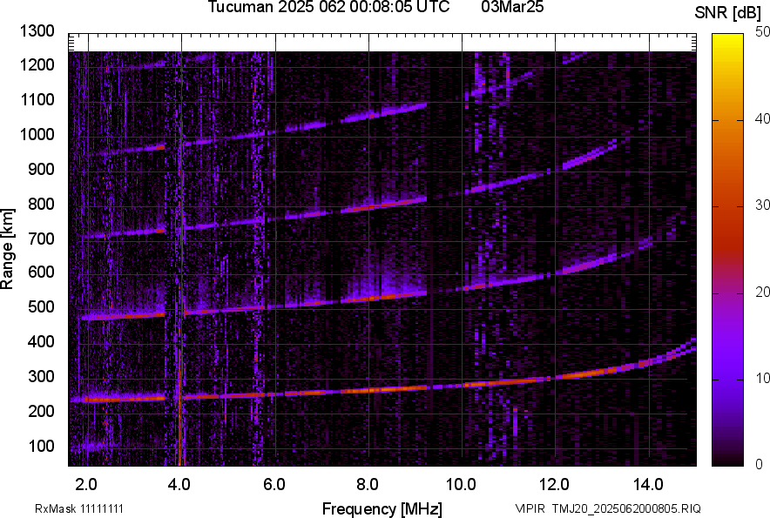This screenshot has width=770, height=518.
Task: Click the 2.0 tick label on frequency axis
Action: point(87,483)
